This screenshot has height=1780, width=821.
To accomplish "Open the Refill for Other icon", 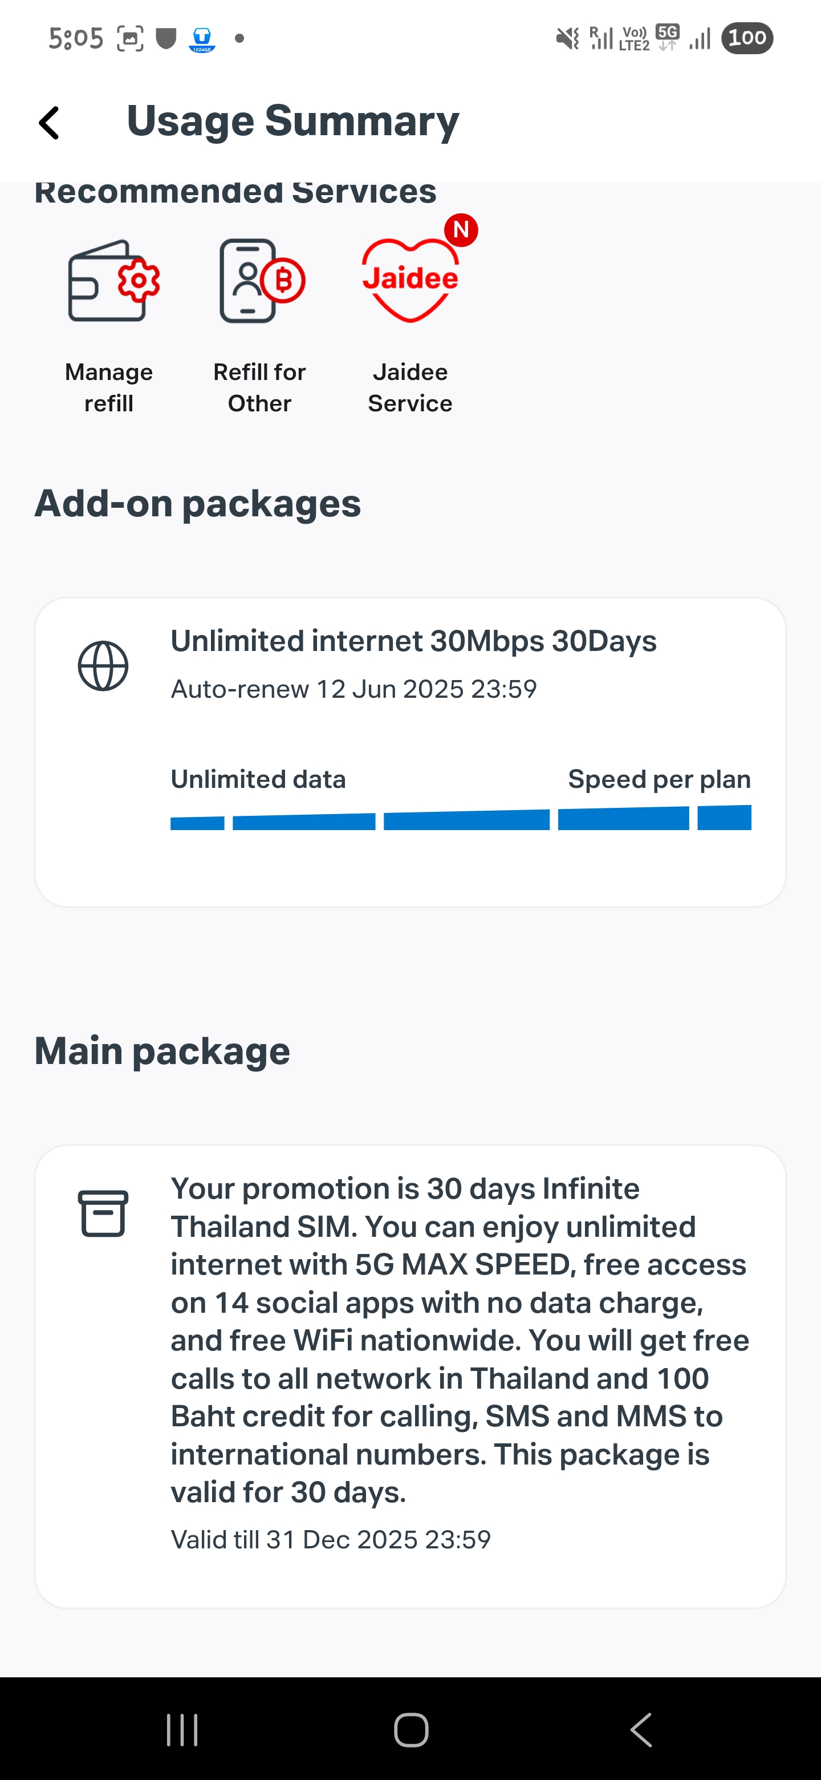I will 262,281.
